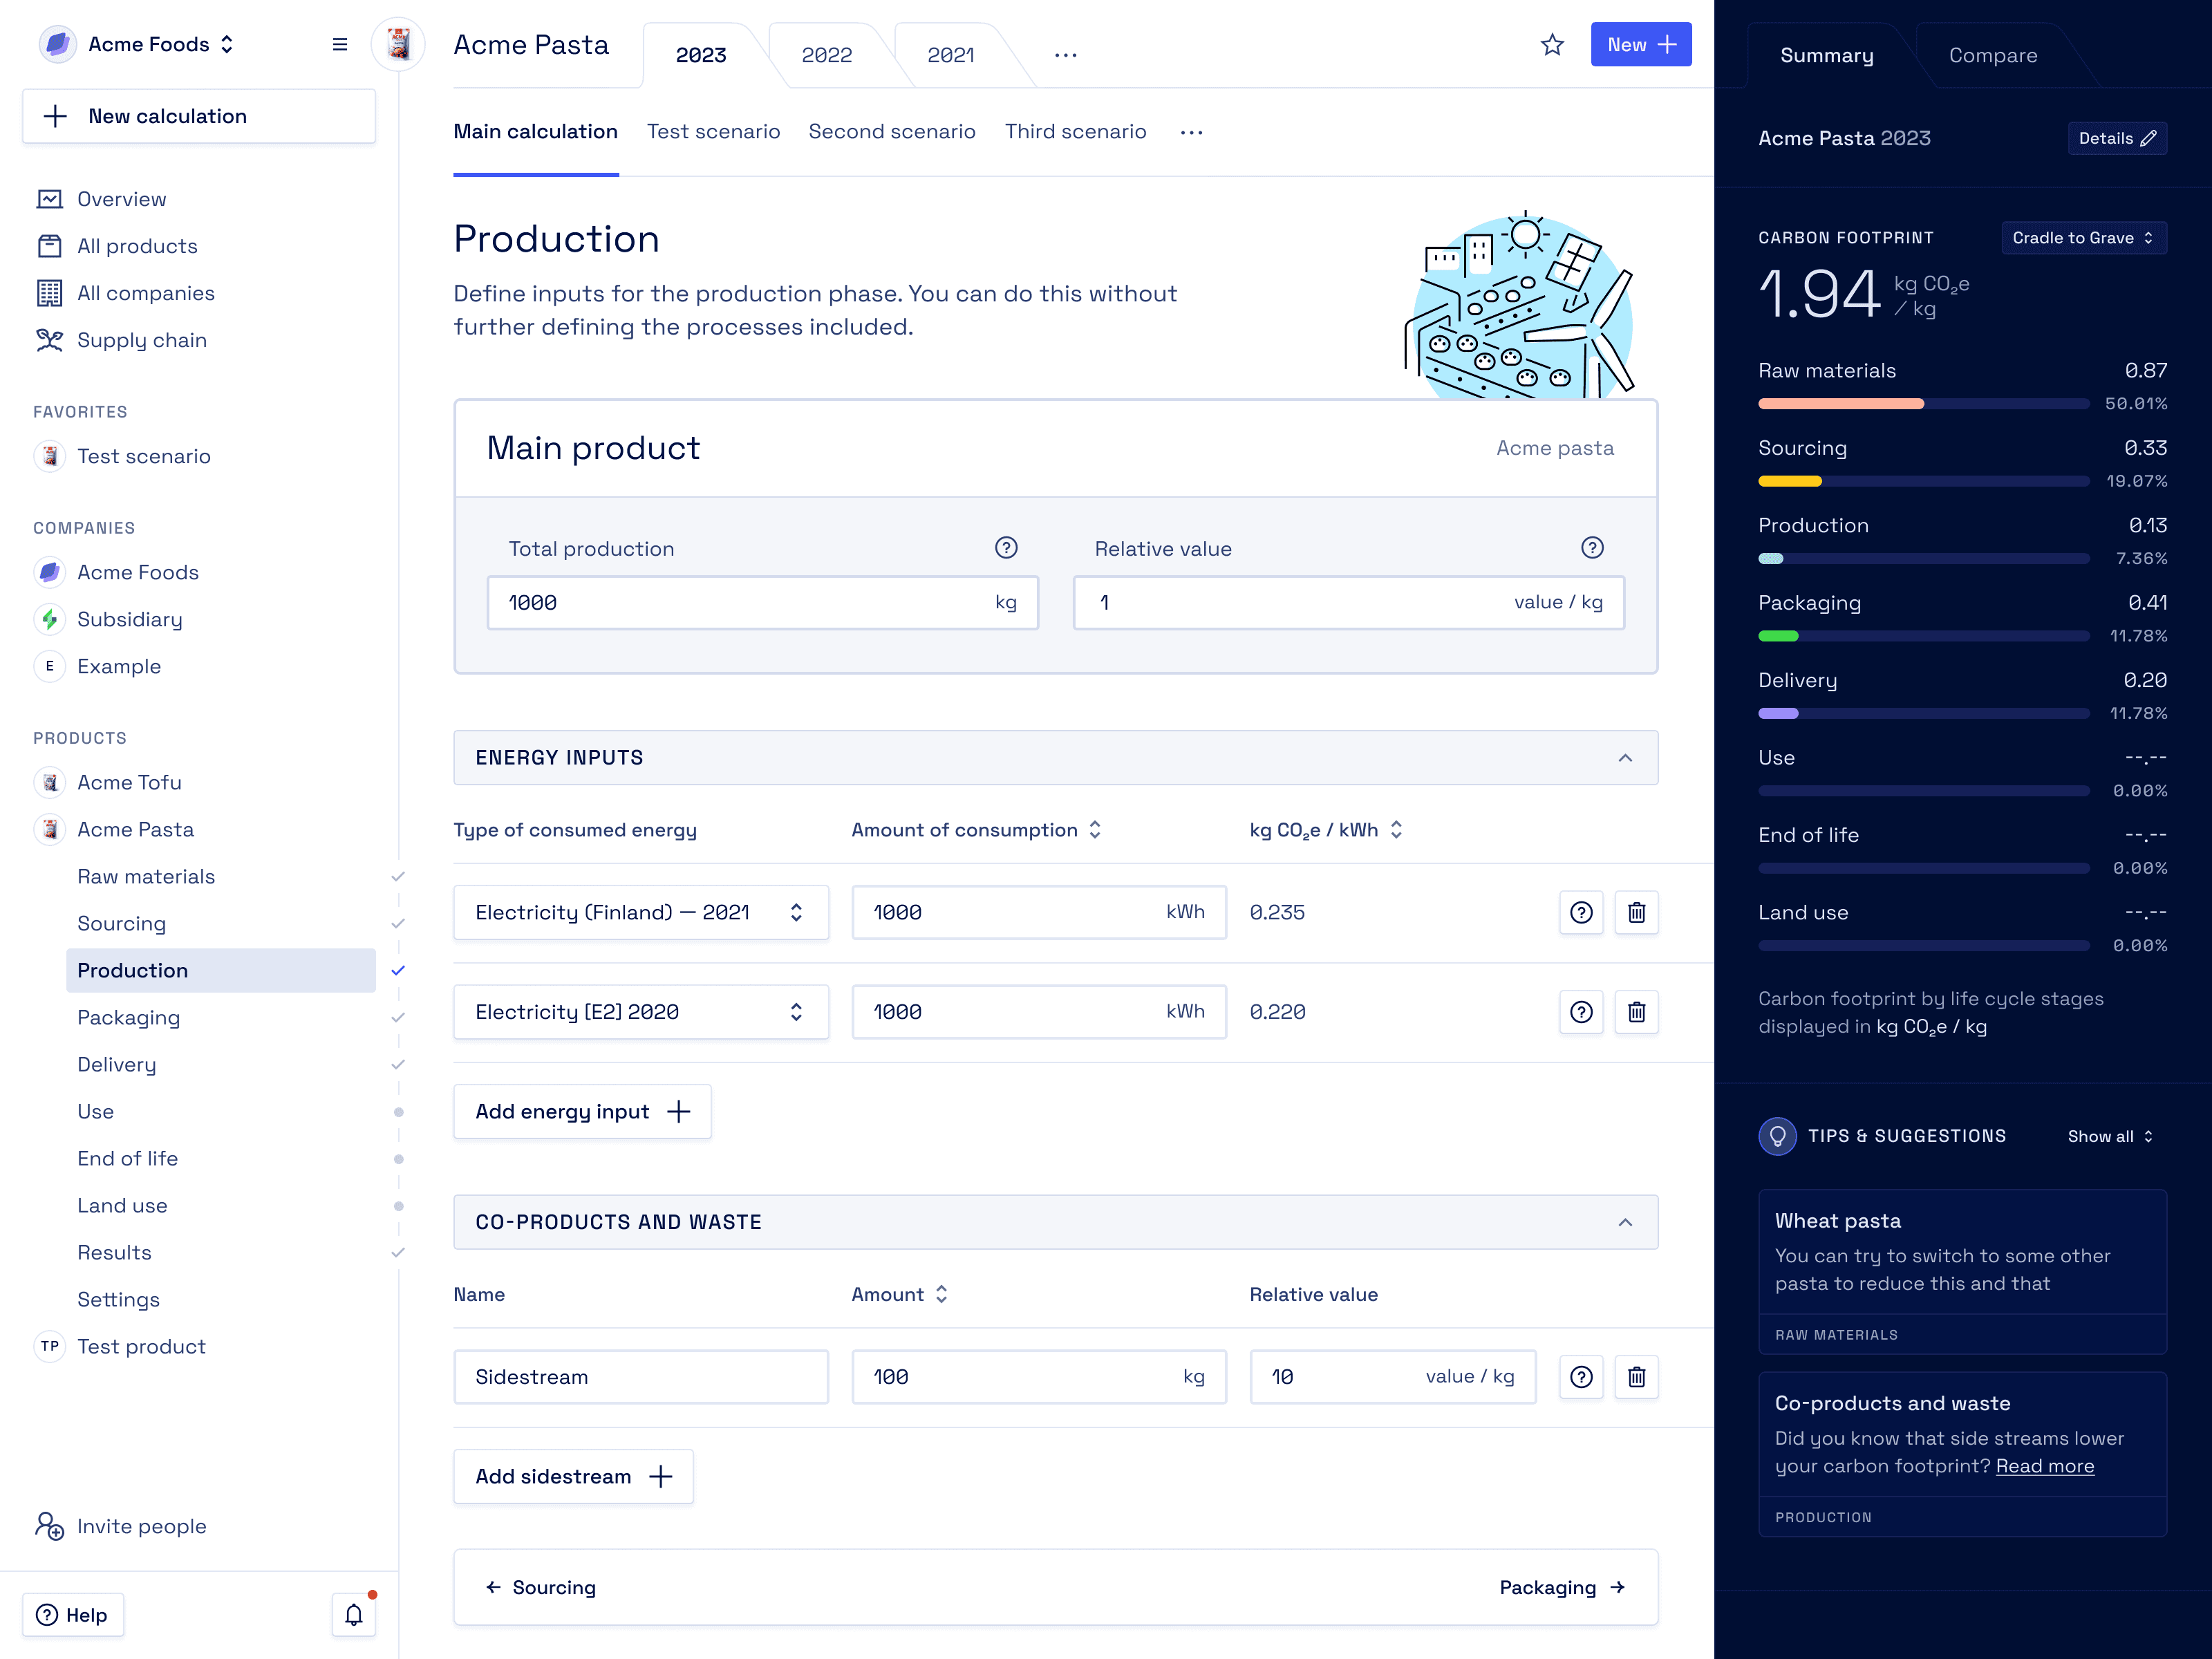The height and width of the screenshot is (1659, 2212).
Task: Follow the Read more link
Action: point(2044,1466)
